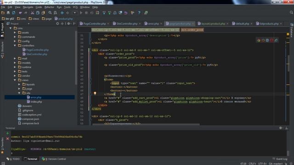
Task: Expand the layouts folder
Action: click(x=19, y=84)
